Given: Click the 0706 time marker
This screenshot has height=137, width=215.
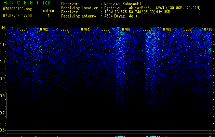Looking at the screenshot, I should pyautogui.click(x=126, y=29).
